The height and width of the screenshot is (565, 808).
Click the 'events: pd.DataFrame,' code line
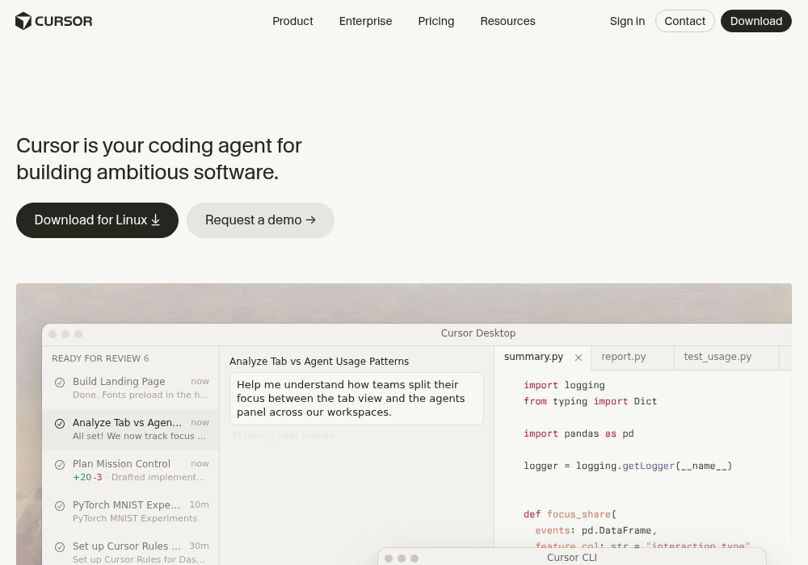595,530
